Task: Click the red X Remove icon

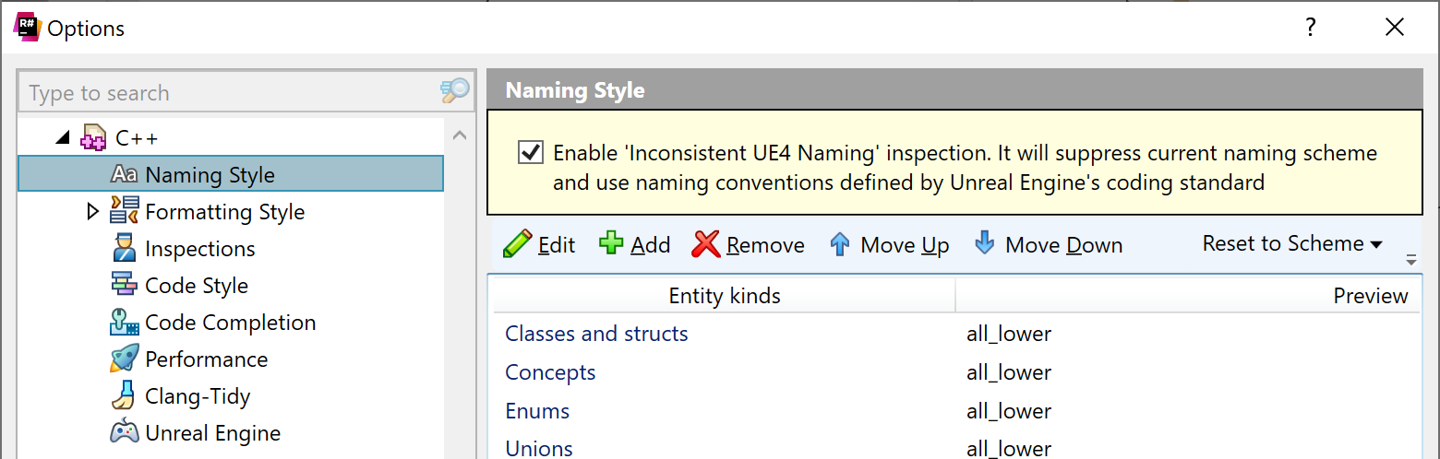Action: pos(706,244)
